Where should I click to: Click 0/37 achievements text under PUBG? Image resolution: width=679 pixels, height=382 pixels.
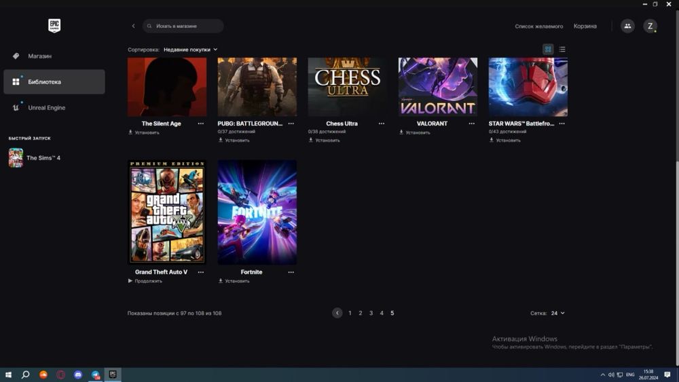click(236, 132)
